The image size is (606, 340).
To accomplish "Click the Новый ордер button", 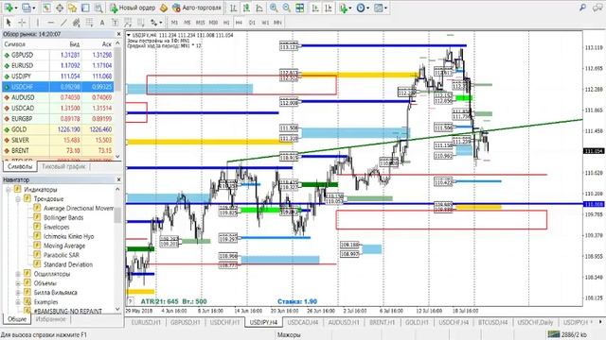I will (x=133, y=8).
